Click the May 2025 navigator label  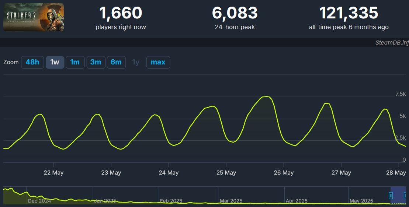pyautogui.click(x=361, y=201)
